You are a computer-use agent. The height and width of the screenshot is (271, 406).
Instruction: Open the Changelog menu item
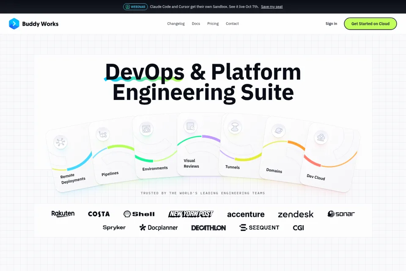[x=176, y=24]
